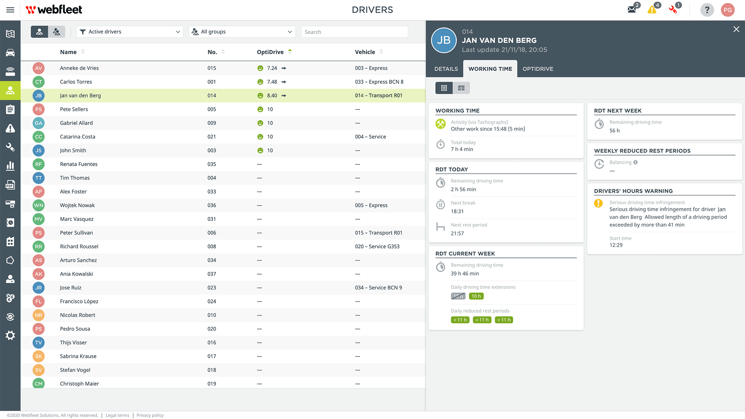Click the help question mark icon
This screenshot has height=419, width=745.
point(707,10)
